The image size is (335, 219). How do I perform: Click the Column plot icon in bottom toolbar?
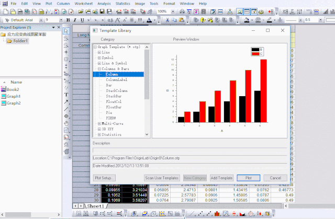217,213
